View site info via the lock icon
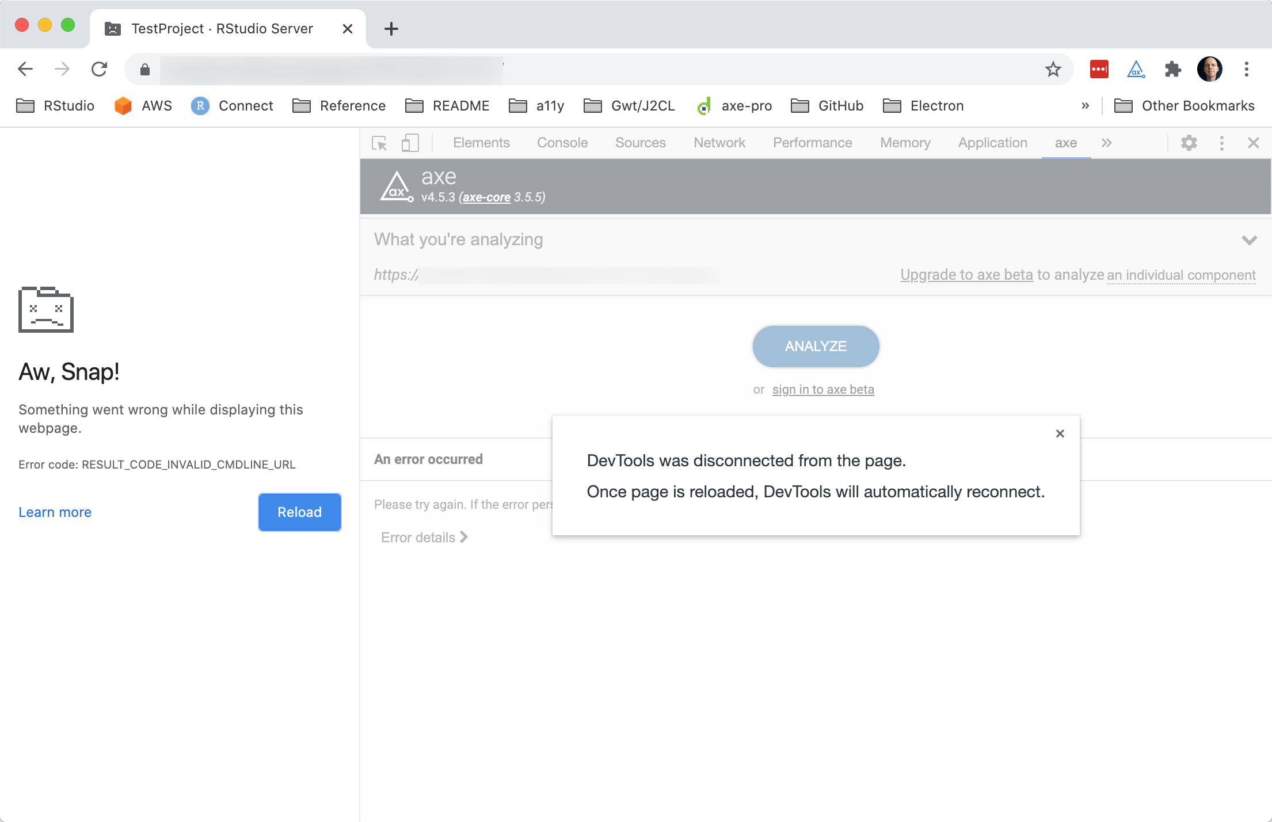The image size is (1272, 822). (144, 68)
